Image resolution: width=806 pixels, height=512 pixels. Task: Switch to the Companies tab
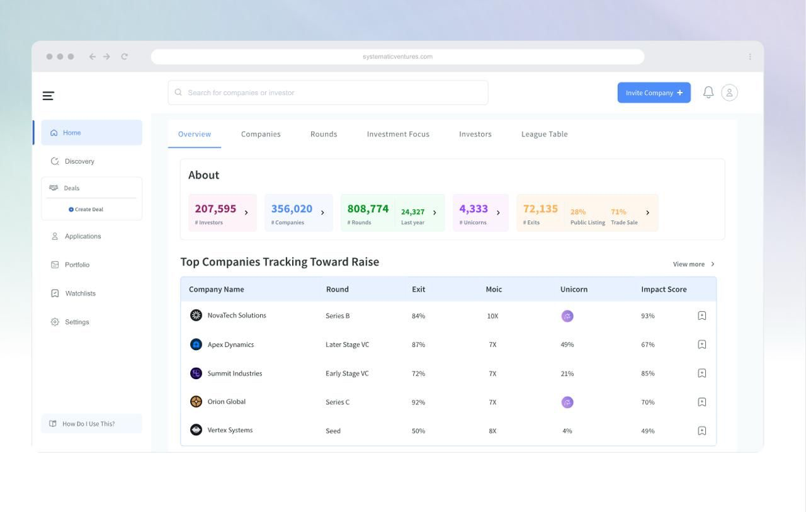pos(261,134)
